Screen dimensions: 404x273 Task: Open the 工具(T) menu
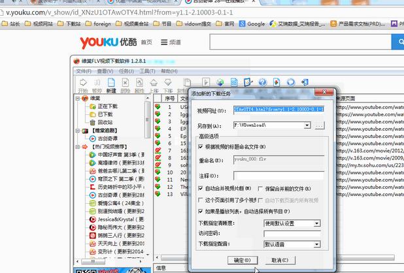147,71
